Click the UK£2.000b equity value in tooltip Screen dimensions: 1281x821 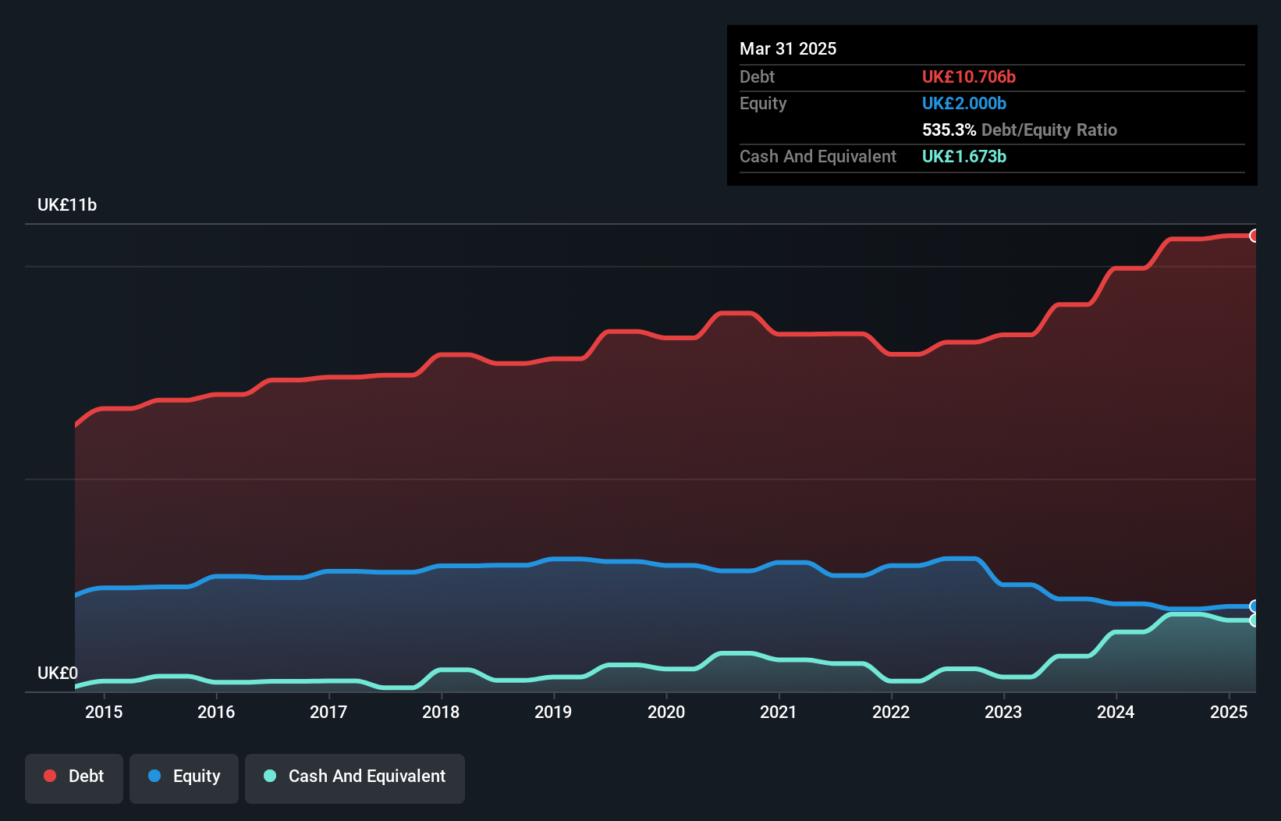964,103
